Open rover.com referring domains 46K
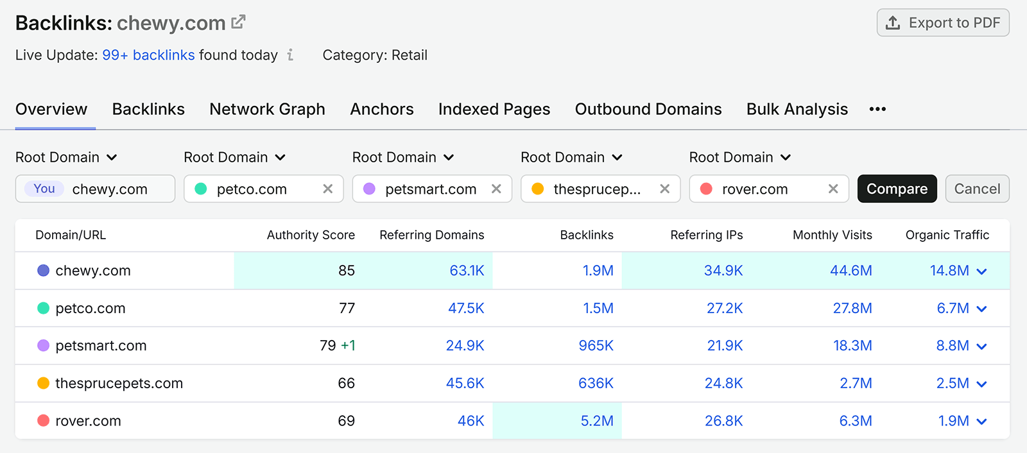1027x453 pixels. click(x=470, y=421)
